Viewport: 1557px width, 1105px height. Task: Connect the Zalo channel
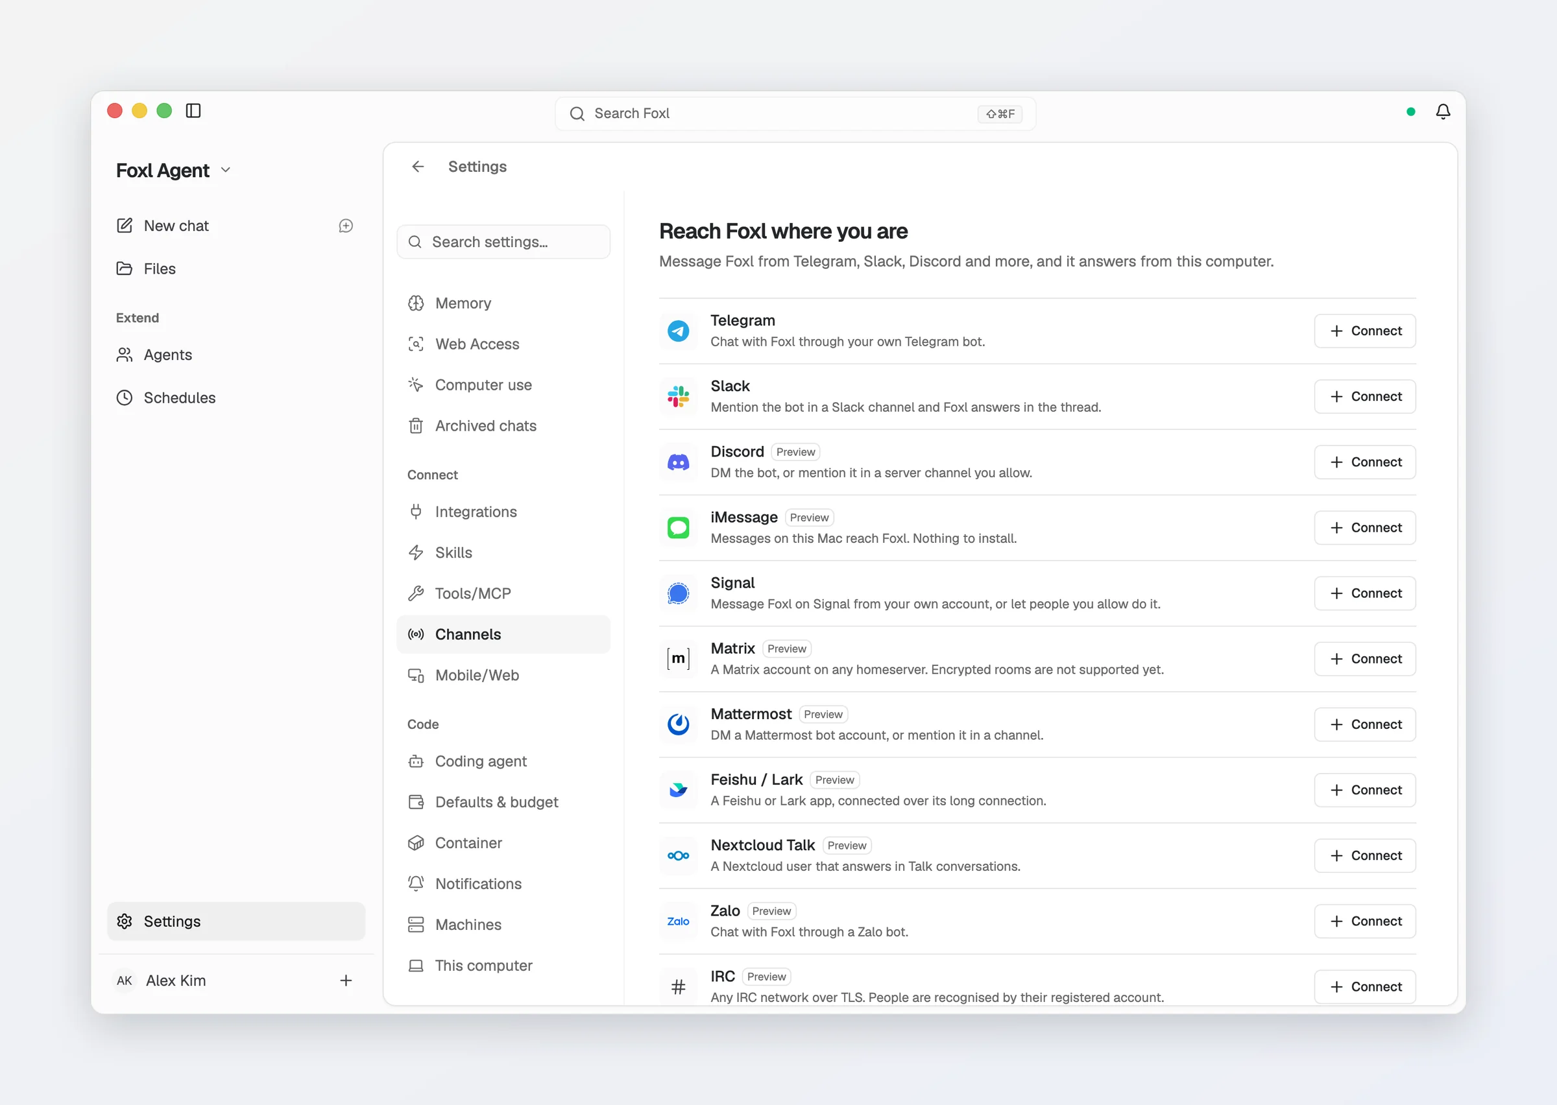click(x=1364, y=921)
